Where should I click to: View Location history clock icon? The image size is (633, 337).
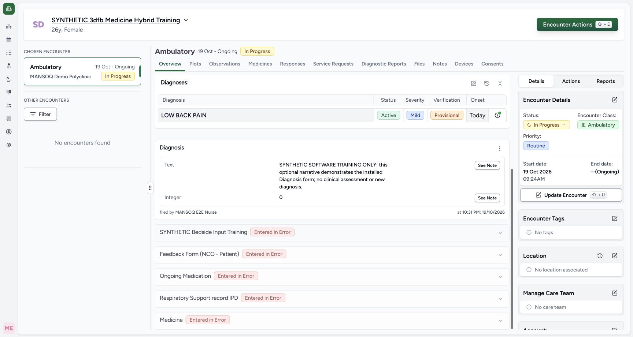(600, 256)
